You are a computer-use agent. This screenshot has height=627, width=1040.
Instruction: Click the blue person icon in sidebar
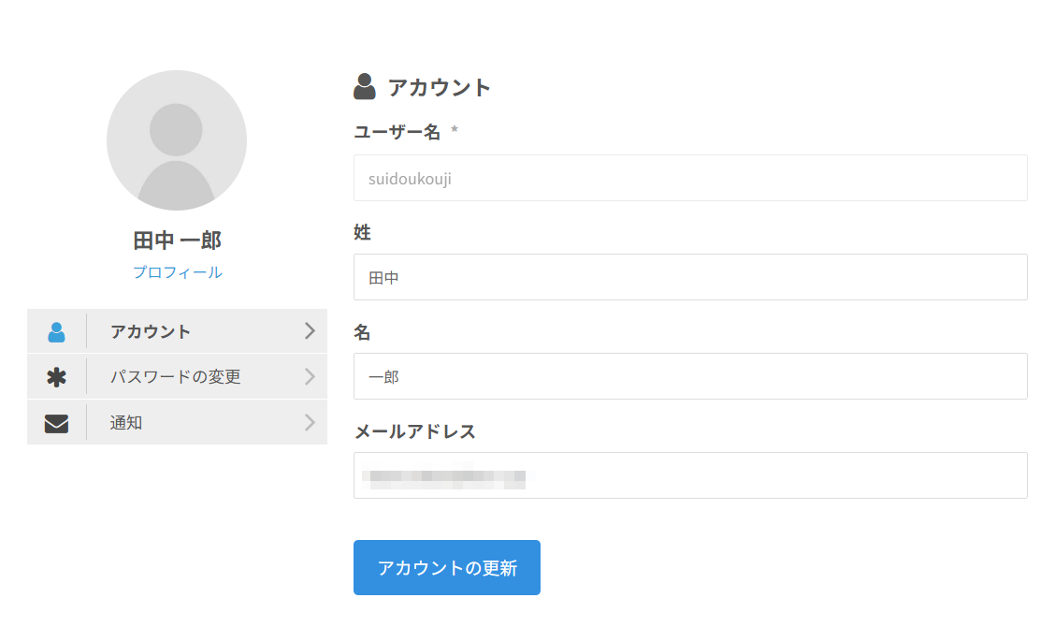[x=56, y=331]
